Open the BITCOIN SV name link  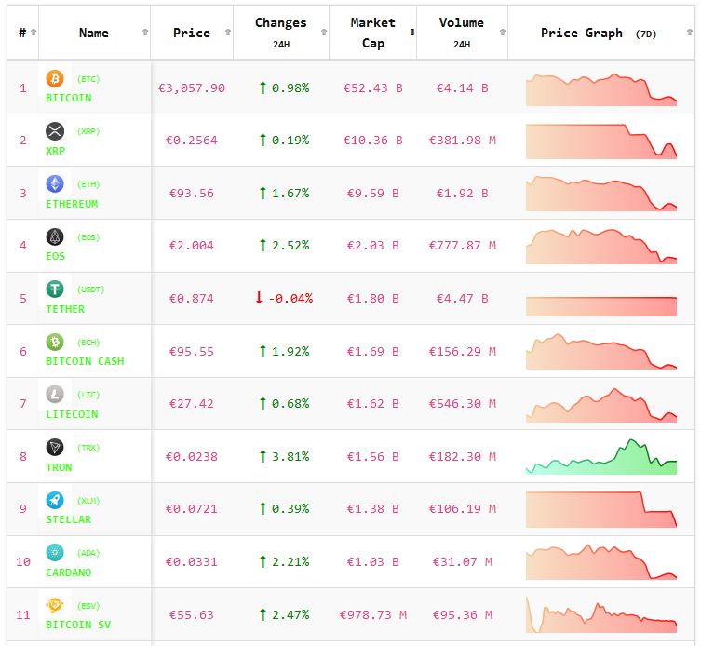[x=78, y=625]
